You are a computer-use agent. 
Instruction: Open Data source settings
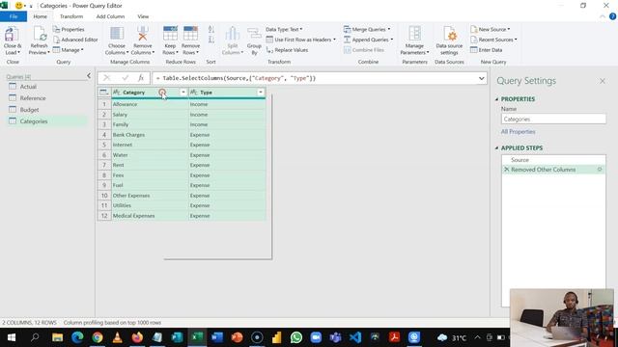click(449, 40)
